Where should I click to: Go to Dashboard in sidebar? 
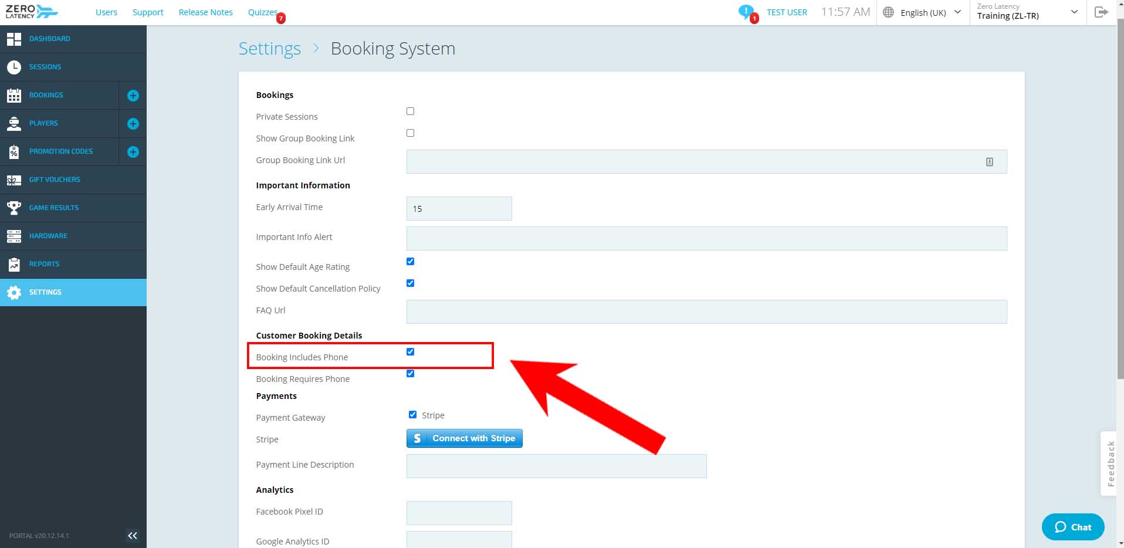click(x=50, y=39)
